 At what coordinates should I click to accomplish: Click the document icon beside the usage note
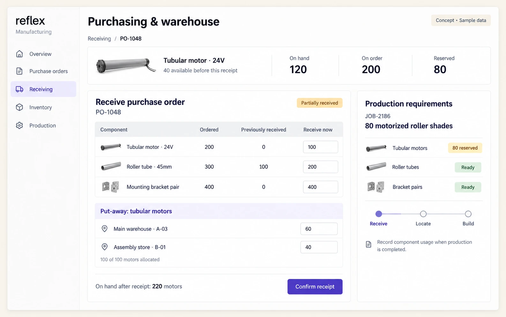point(368,244)
